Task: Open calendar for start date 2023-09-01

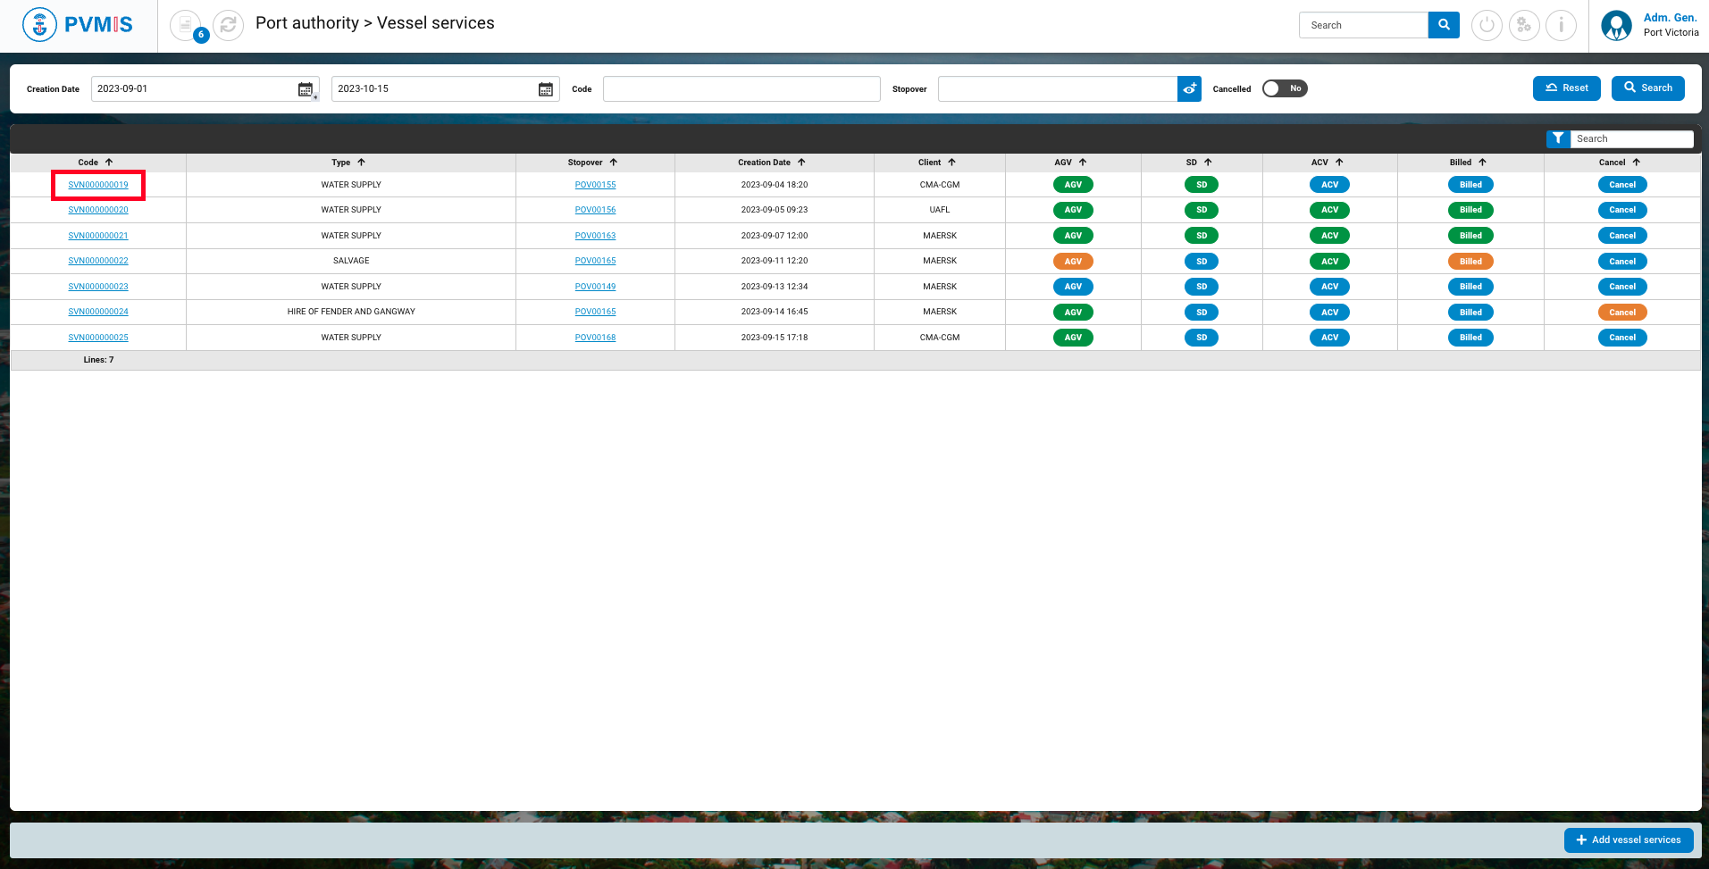Action: (x=306, y=89)
